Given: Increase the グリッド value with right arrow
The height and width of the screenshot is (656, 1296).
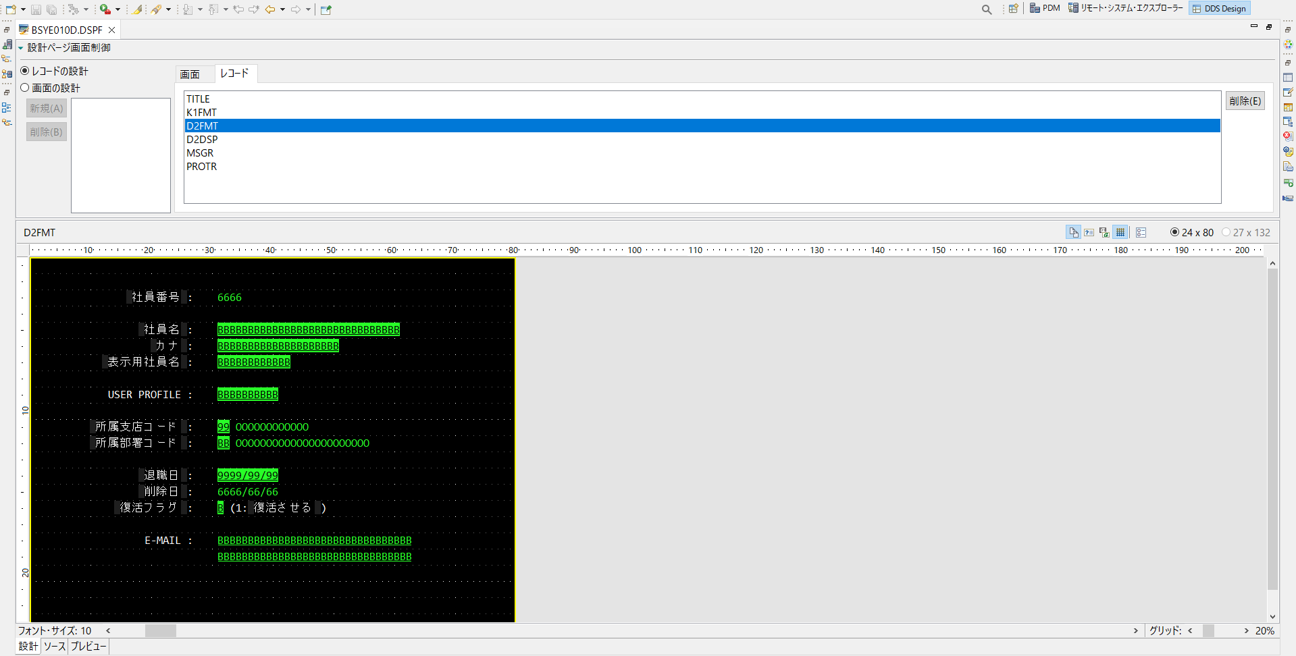Looking at the screenshot, I should [x=1247, y=630].
